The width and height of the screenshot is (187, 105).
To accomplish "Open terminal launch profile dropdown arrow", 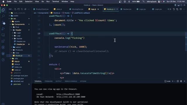I will 175,81.
